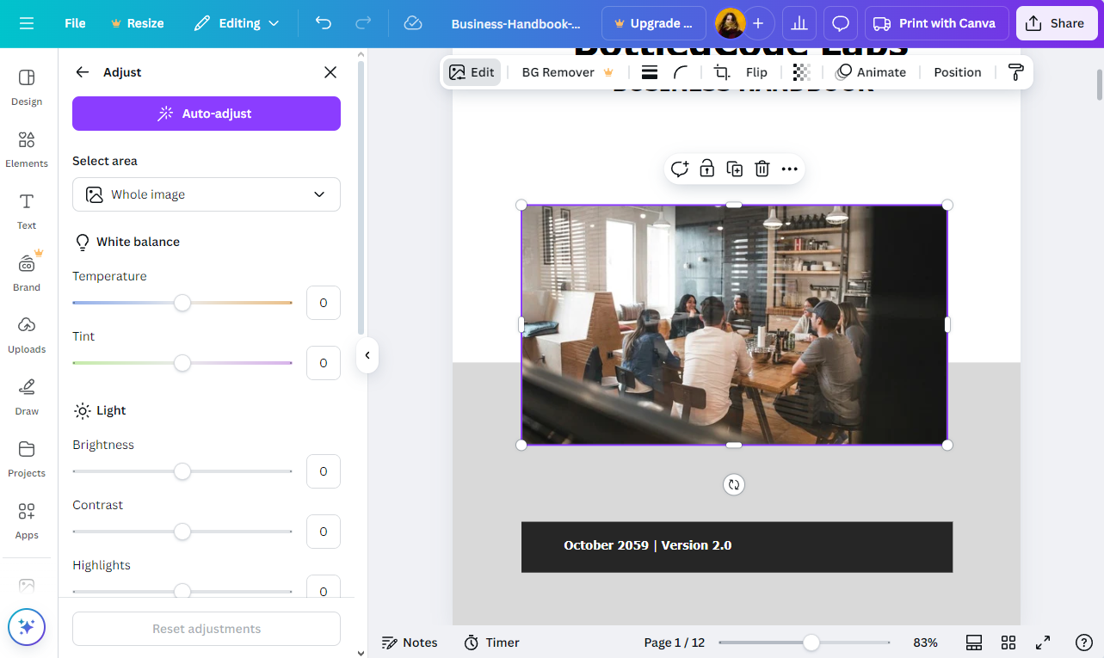Open the Text sidebar tab

(x=27, y=211)
